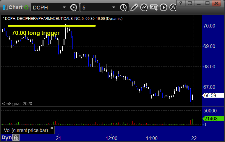The width and height of the screenshot is (225, 142).
Task: Click the 70.00 long trigger annotation text
Action: tap(36, 33)
